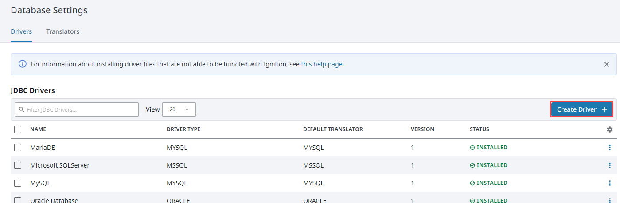This screenshot has height=203, width=620.
Task: Open column settings gear icon
Action: pyautogui.click(x=610, y=129)
